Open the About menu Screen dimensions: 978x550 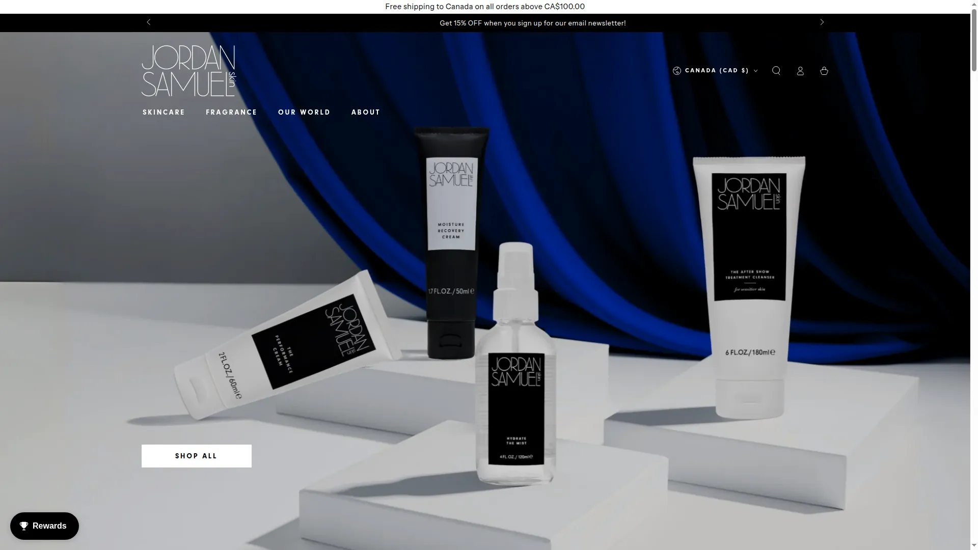coord(366,112)
